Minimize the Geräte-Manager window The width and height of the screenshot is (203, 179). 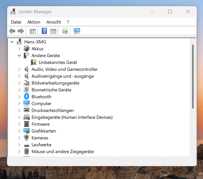[152, 12]
